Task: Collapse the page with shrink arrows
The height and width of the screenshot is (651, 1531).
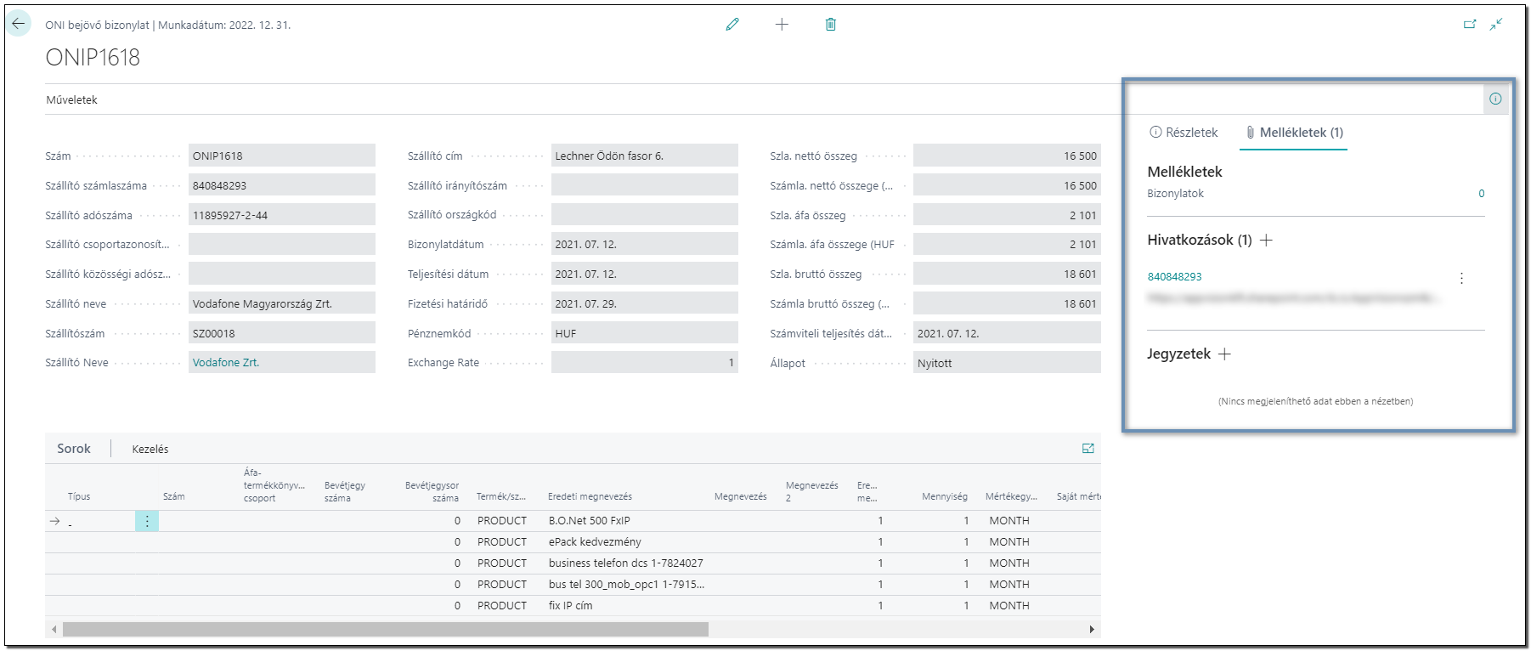Action: [x=1496, y=25]
